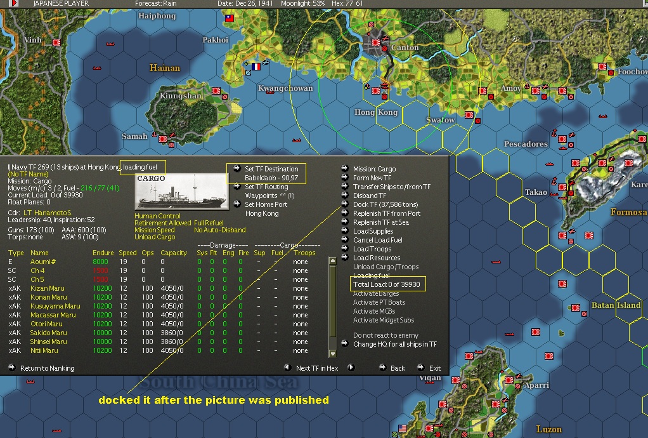Click the Exit button
Screen dimensions: 648x438
tap(435, 368)
